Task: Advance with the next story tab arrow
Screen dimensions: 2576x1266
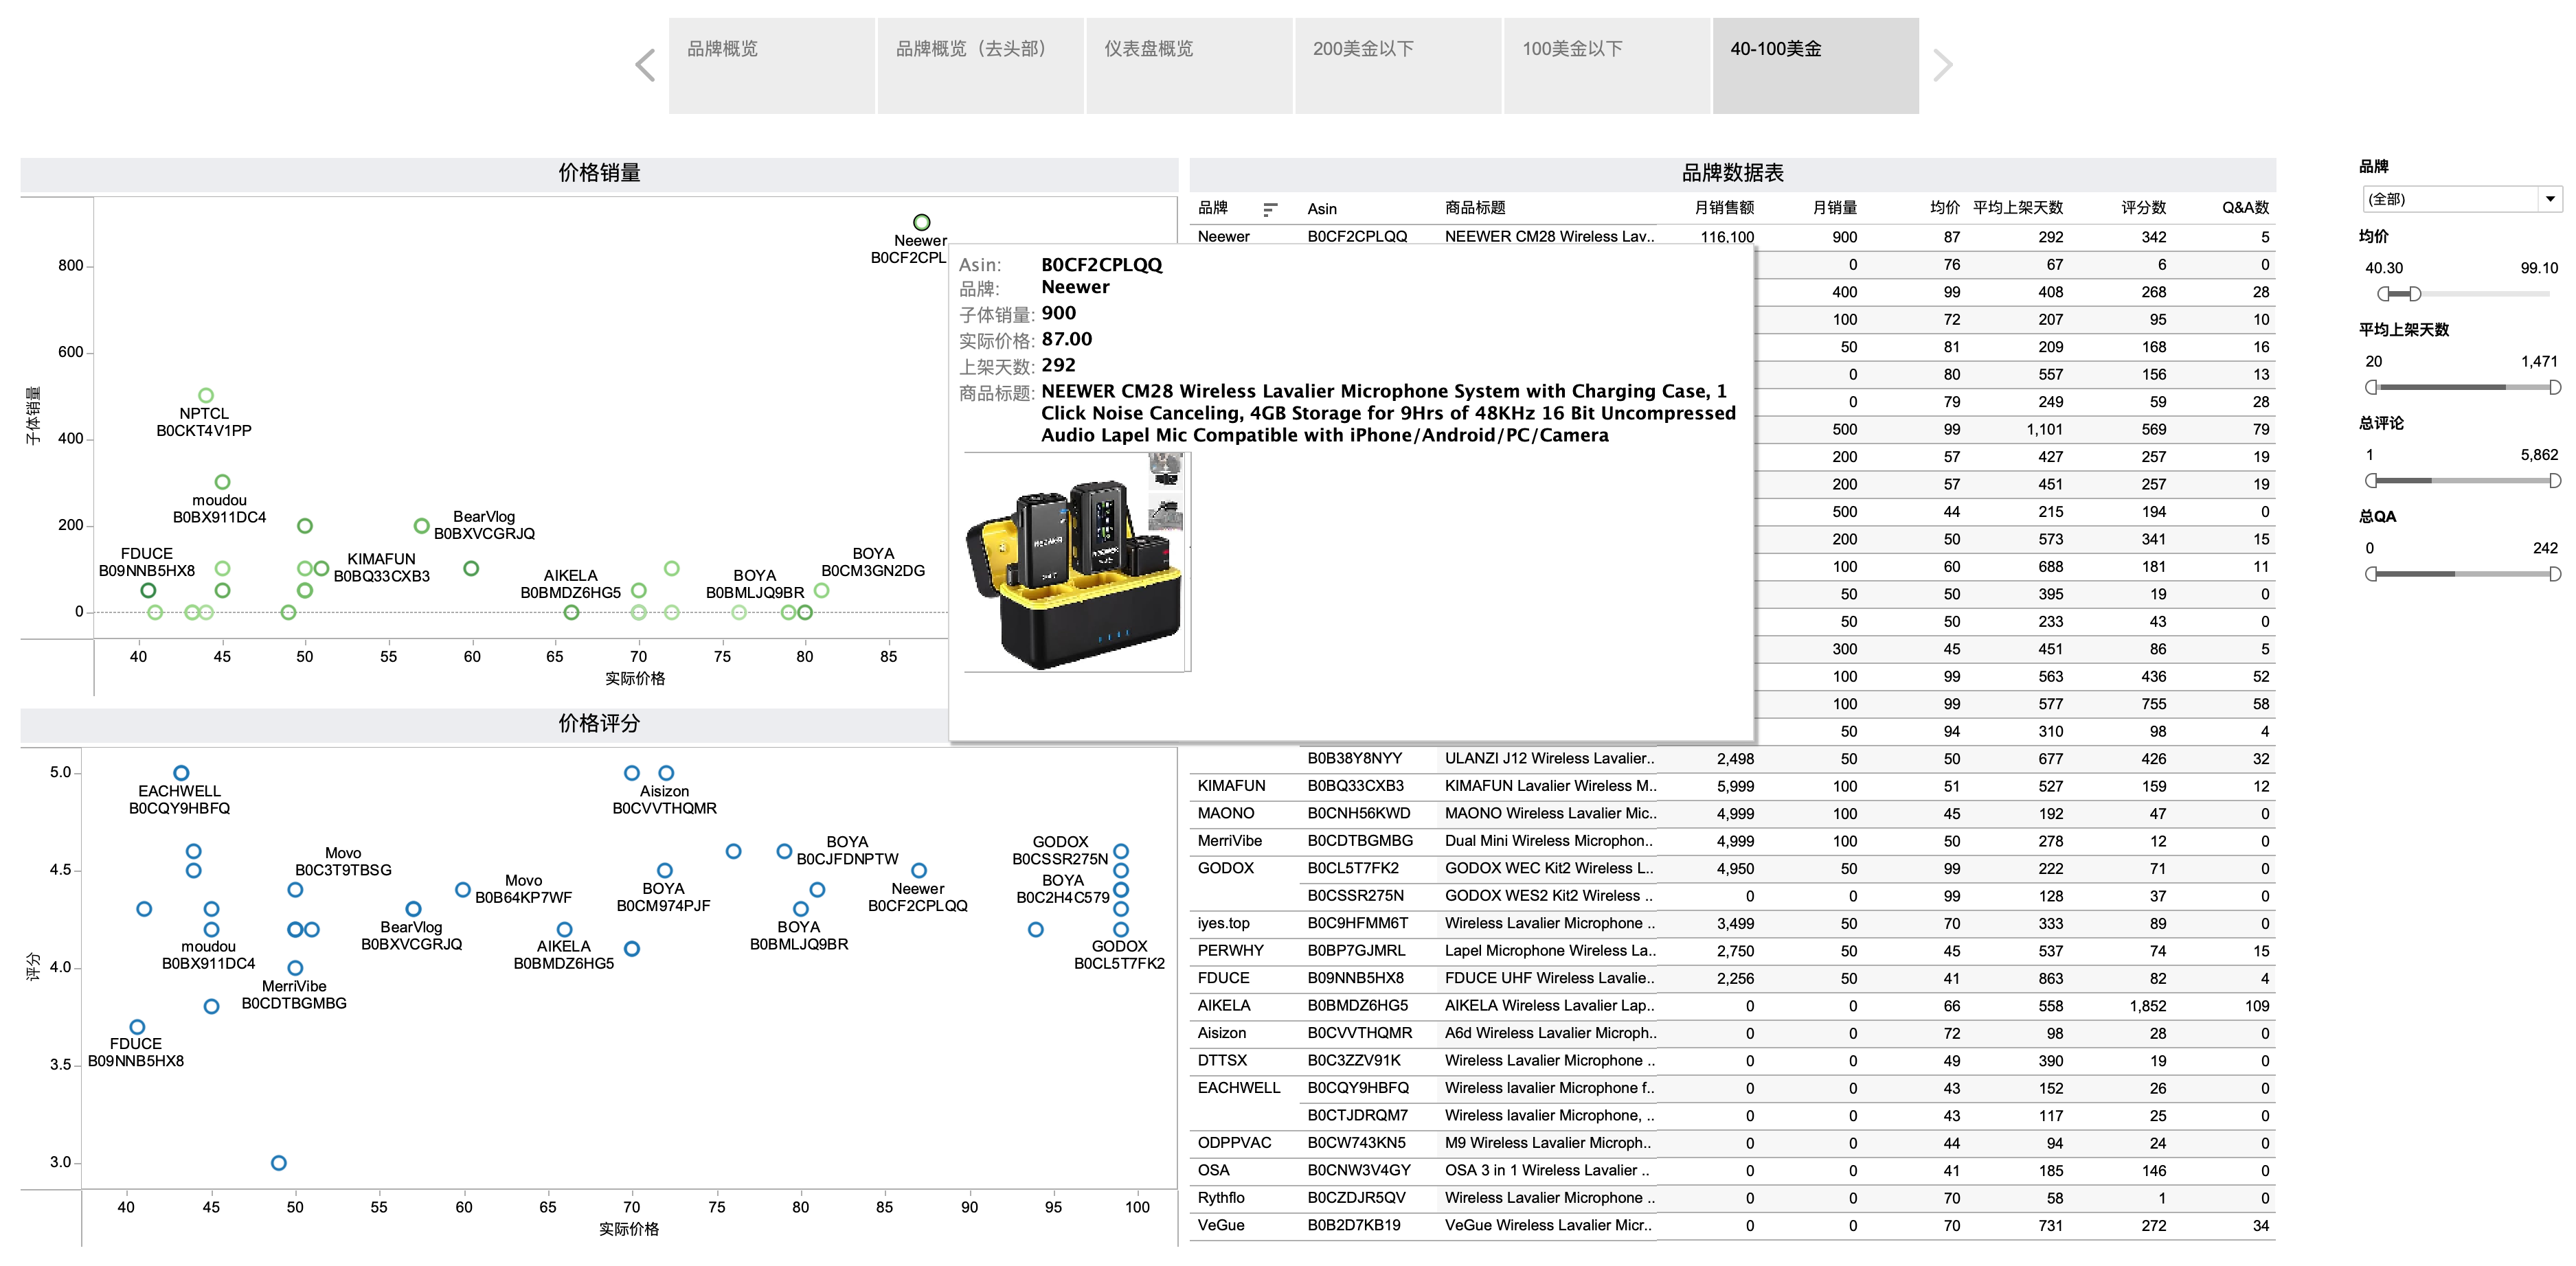Action: [1942, 66]
